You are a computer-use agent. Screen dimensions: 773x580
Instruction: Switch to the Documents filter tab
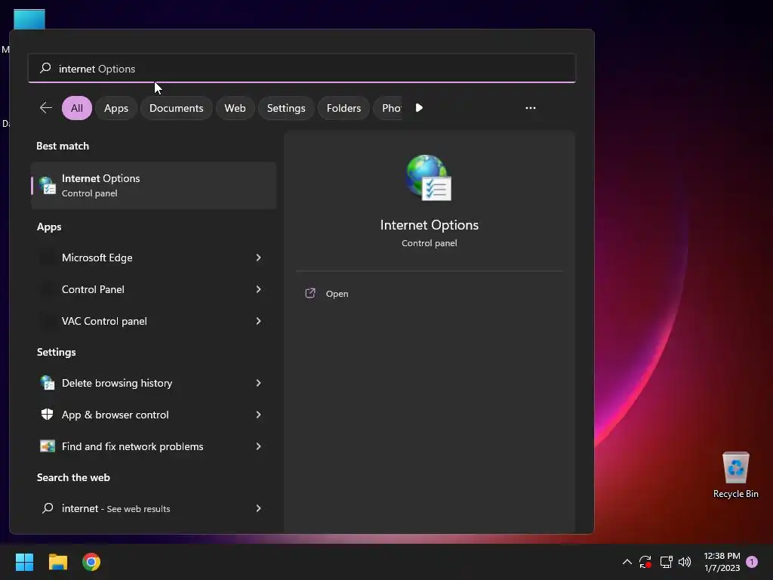coord(176,108)
